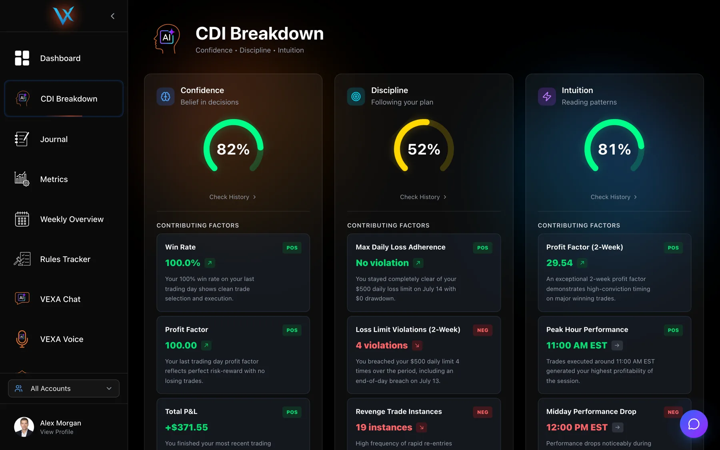Click the arrow next to 11:00 AM EST
Screen dimensions: 720x450
[617, 345]
